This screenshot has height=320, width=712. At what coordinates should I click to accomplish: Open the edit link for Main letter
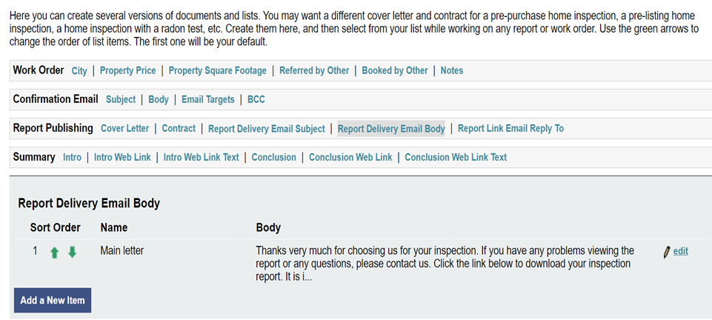point(680,251)
